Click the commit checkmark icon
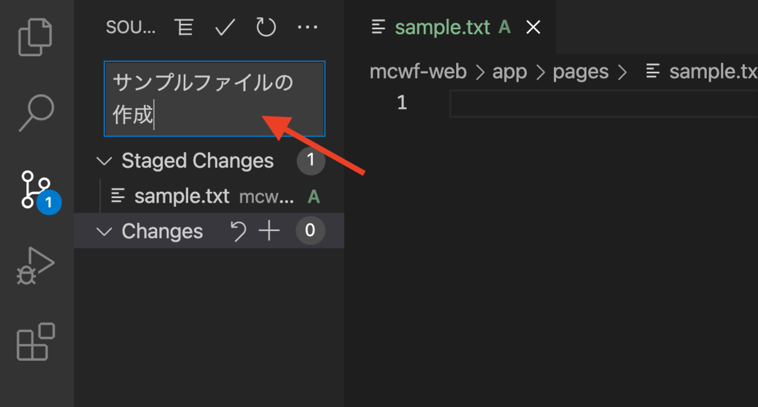This screenshot has width=758, height=407. [x=225, y=27]
